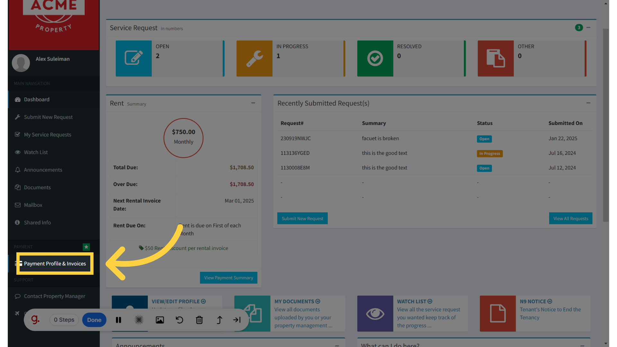Click the page vertical scrollbar
617x347 pixels.
click(606, 125)
